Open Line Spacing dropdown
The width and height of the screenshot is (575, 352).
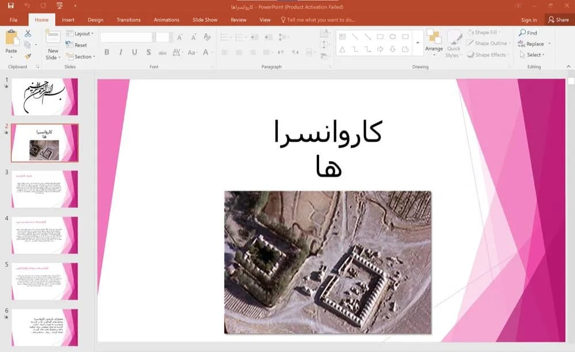coord(282,37)
